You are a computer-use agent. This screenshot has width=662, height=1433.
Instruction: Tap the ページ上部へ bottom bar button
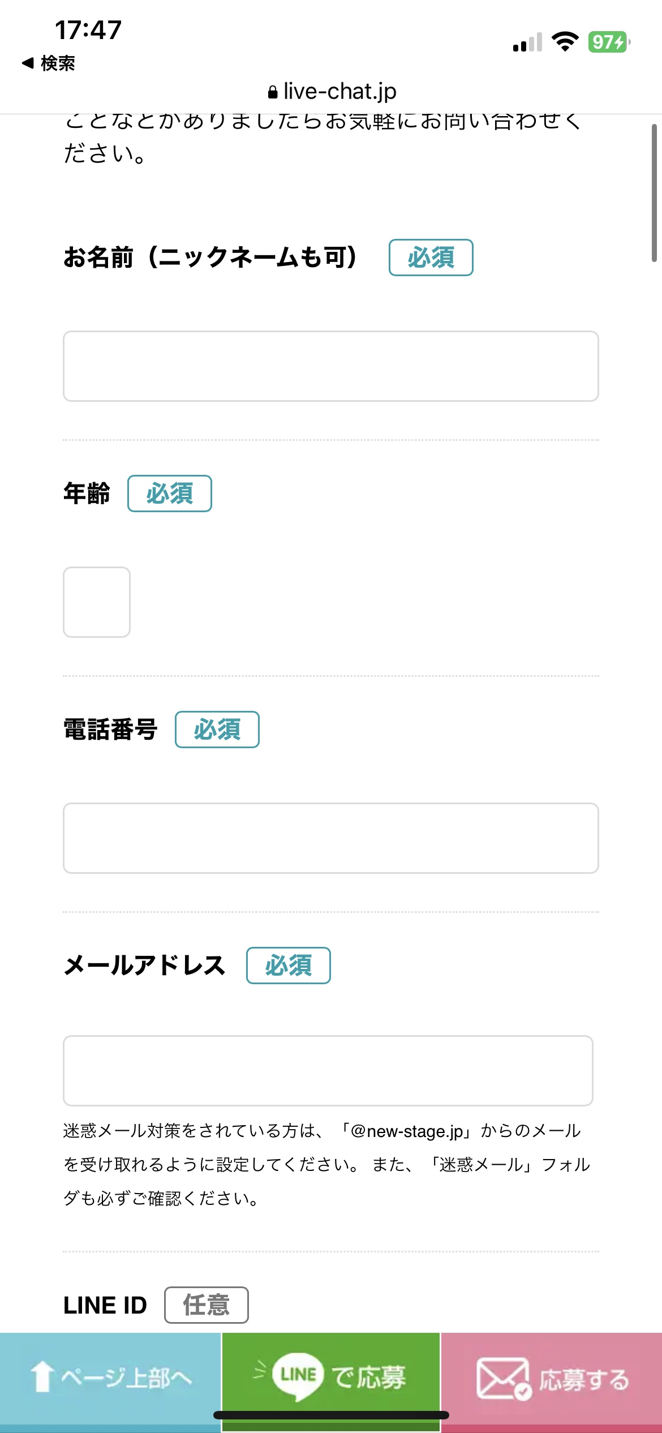110,1379
